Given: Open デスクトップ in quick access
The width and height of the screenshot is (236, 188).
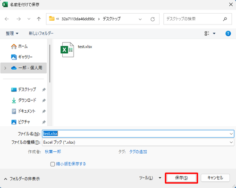Looking at the screenshot, I should coord(24,90).
